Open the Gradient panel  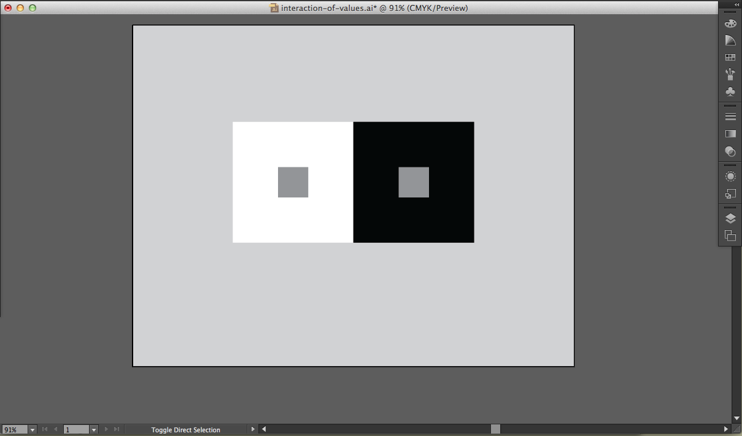point(730,134)
